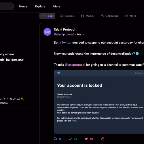Open the #Twitter hashtag link
Image resolution: width=144 pixels, height=144 pixels.
coord(65,43)
